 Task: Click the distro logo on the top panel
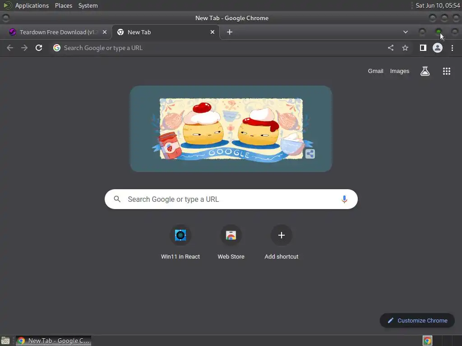pos(7,5)
